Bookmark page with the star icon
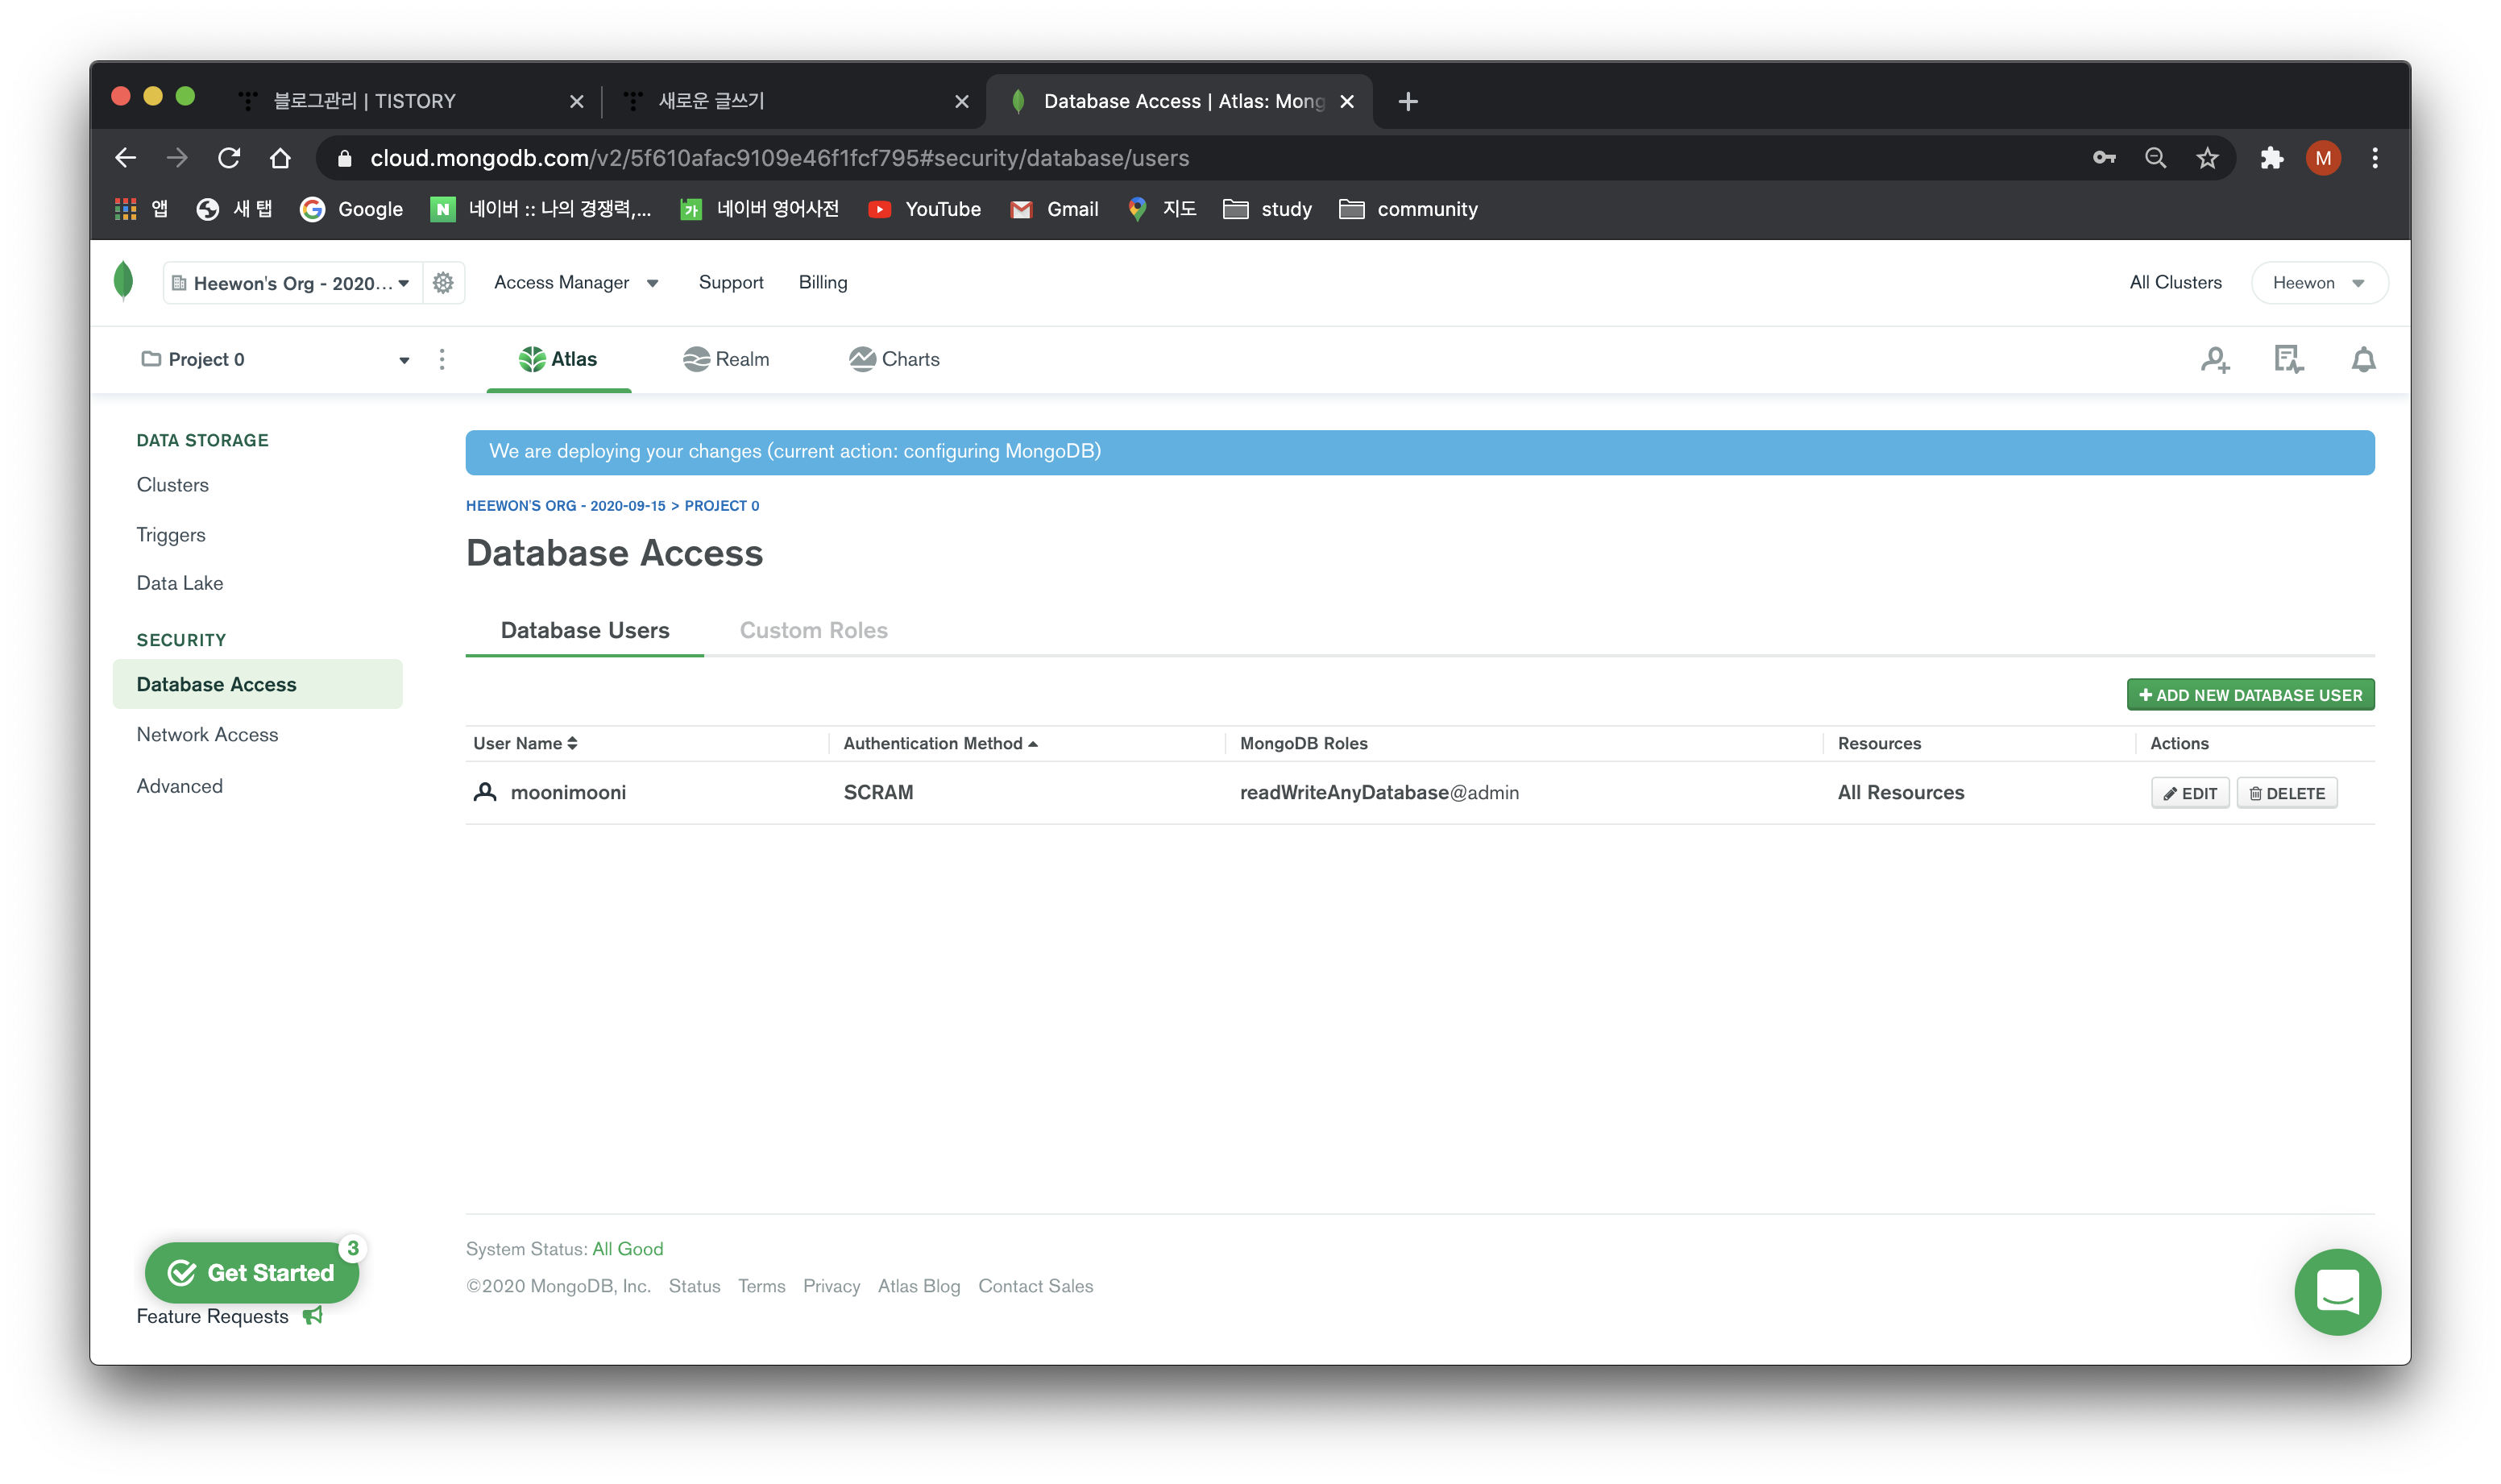The image size is (2501, 1484). (x=2207, y=158)
